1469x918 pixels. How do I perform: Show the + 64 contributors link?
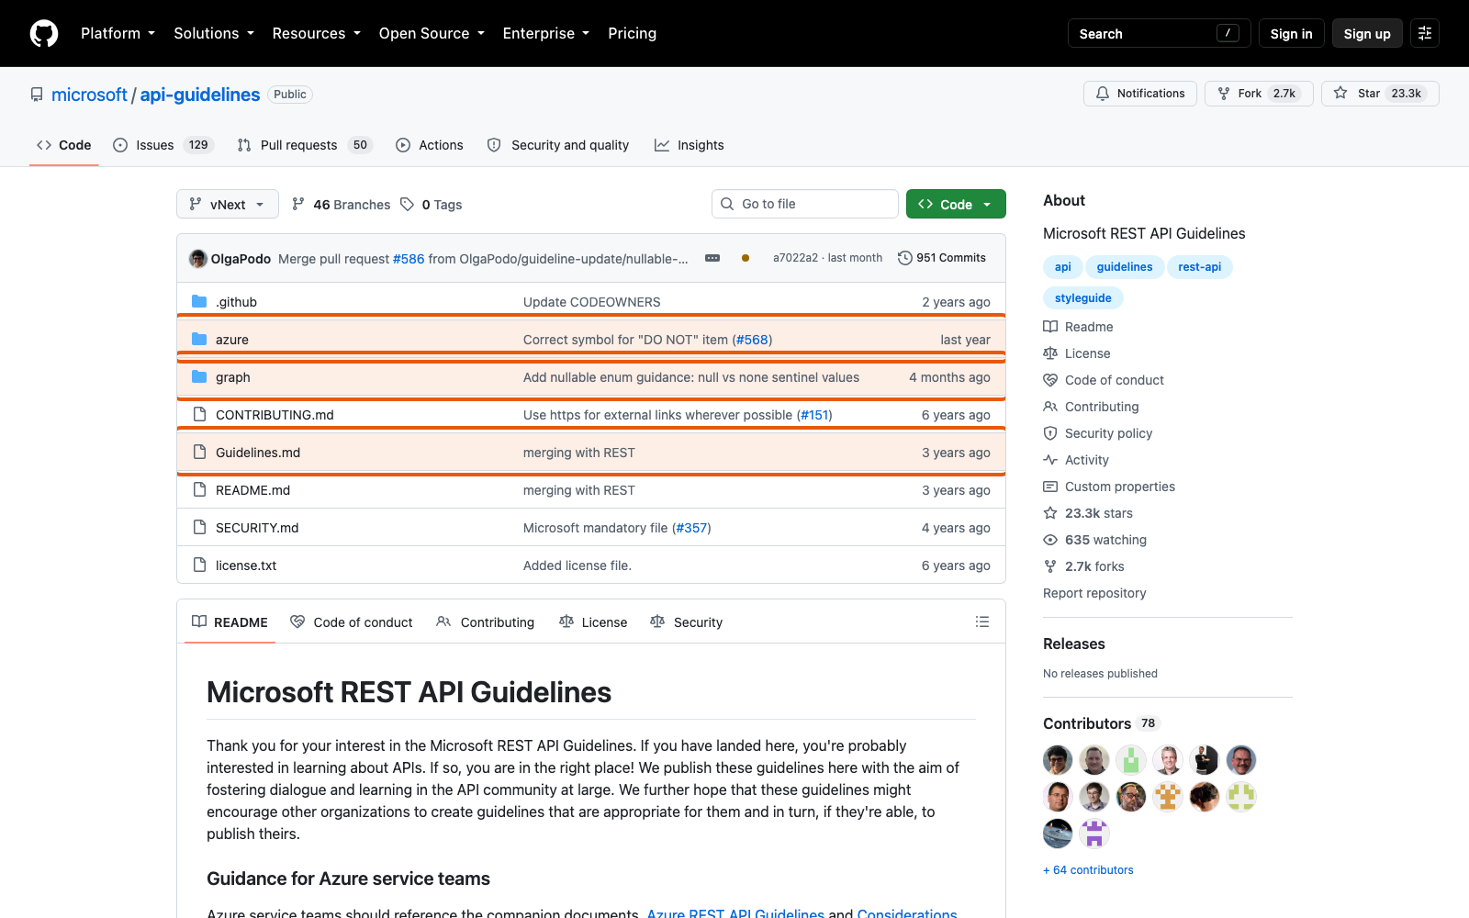(1088, 870)
